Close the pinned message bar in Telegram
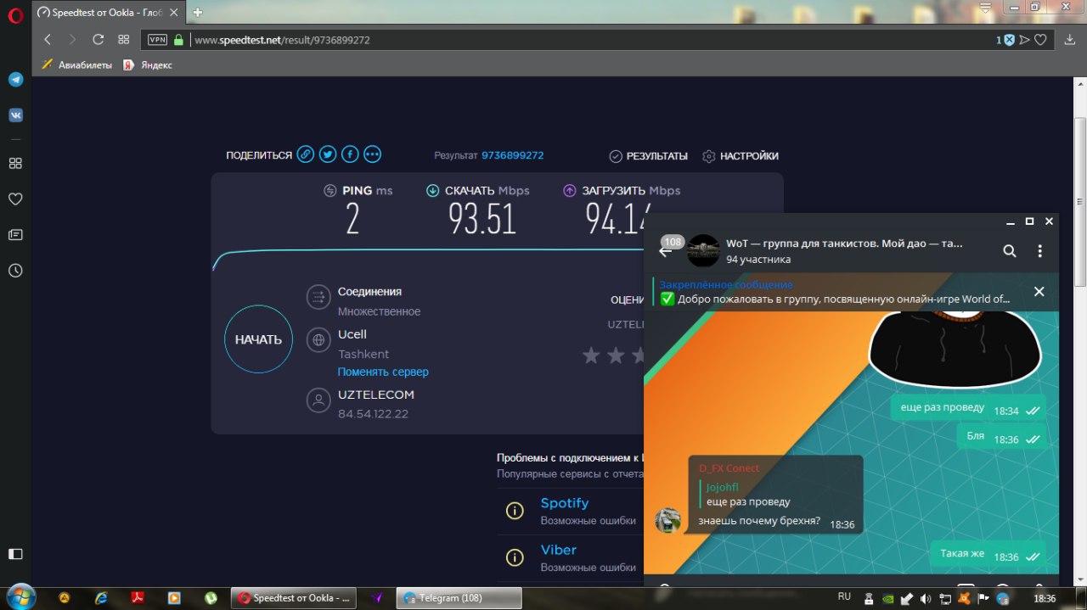 coord(1039,292)
